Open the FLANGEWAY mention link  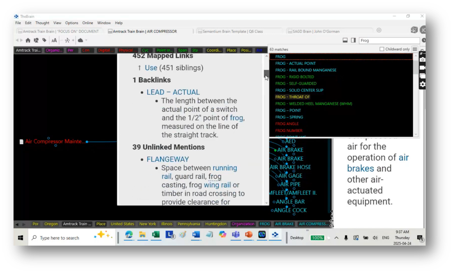coord(168,159)
